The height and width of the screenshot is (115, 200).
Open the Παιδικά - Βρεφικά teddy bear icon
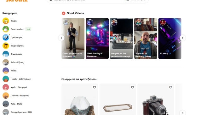point(6,95)
